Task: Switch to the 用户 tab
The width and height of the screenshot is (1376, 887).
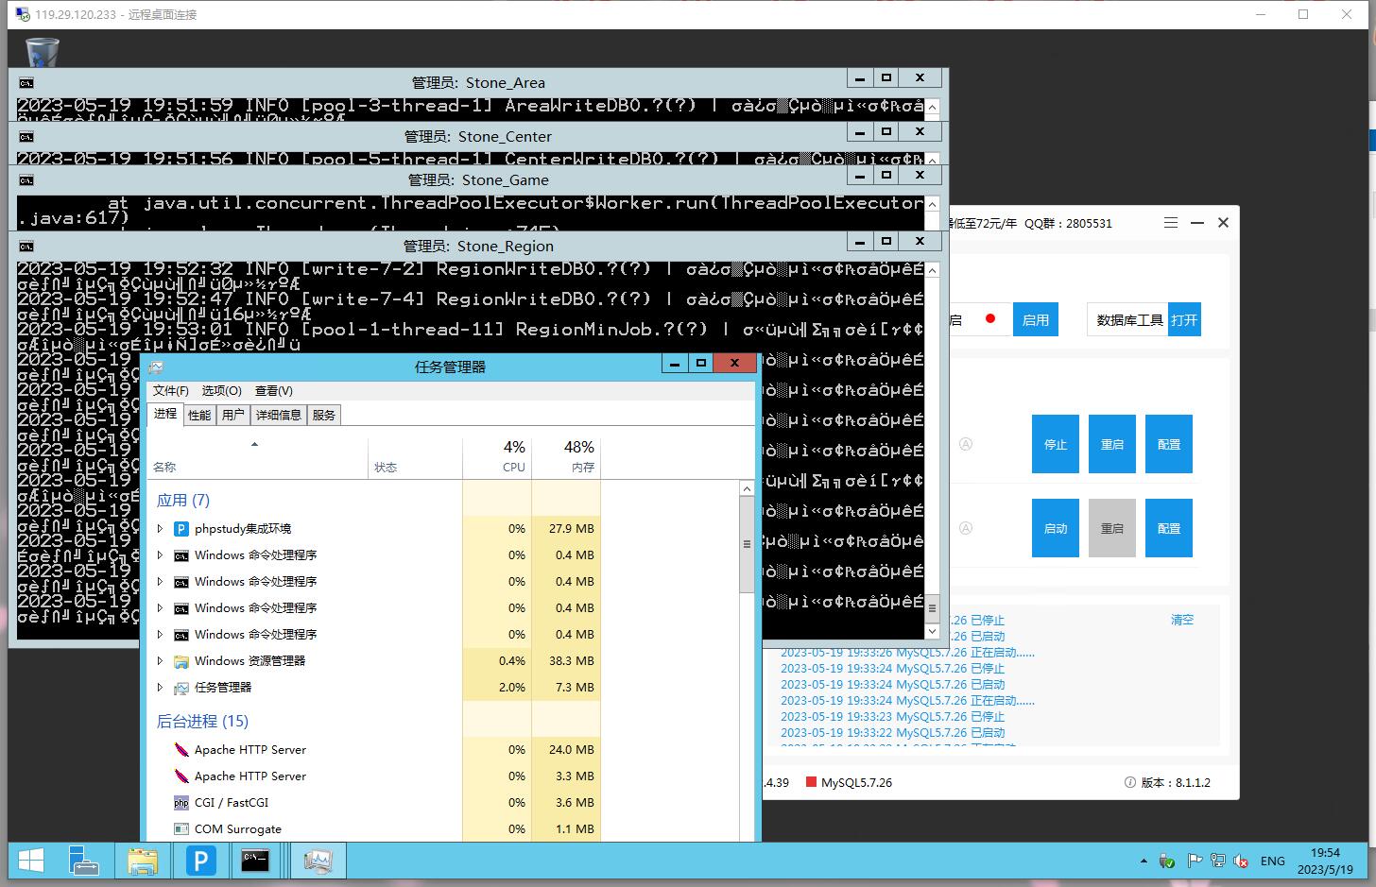Action: pyautogui.click(x=232, y=415)
